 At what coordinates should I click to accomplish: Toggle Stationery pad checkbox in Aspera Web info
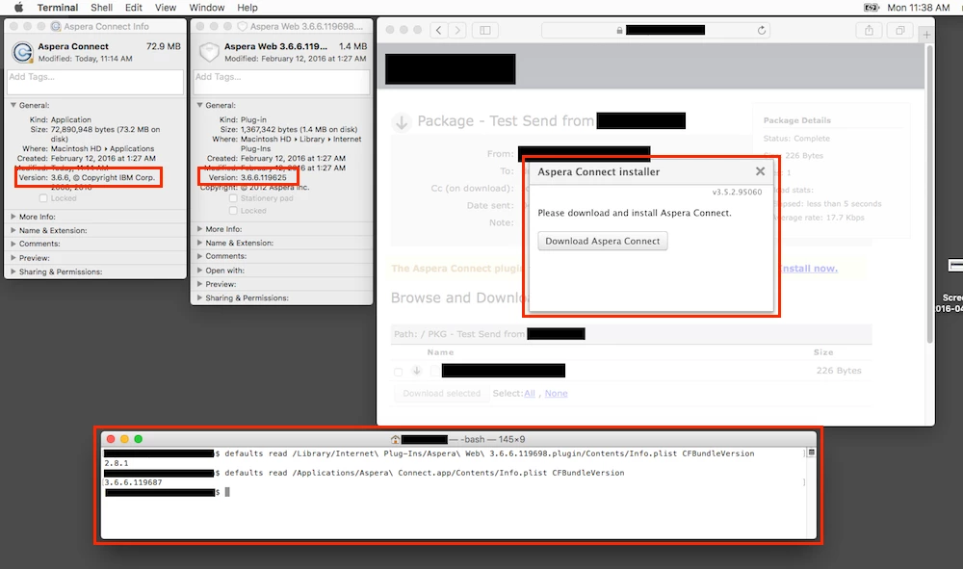pos(233,198)
